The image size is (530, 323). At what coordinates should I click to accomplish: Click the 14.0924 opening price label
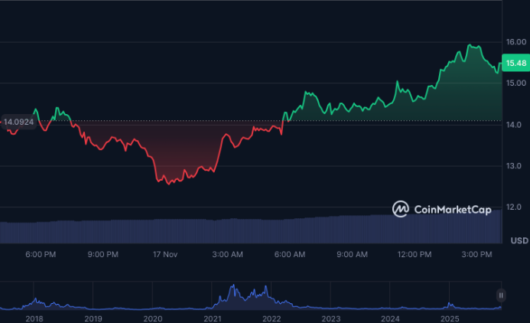coord(18,121)
